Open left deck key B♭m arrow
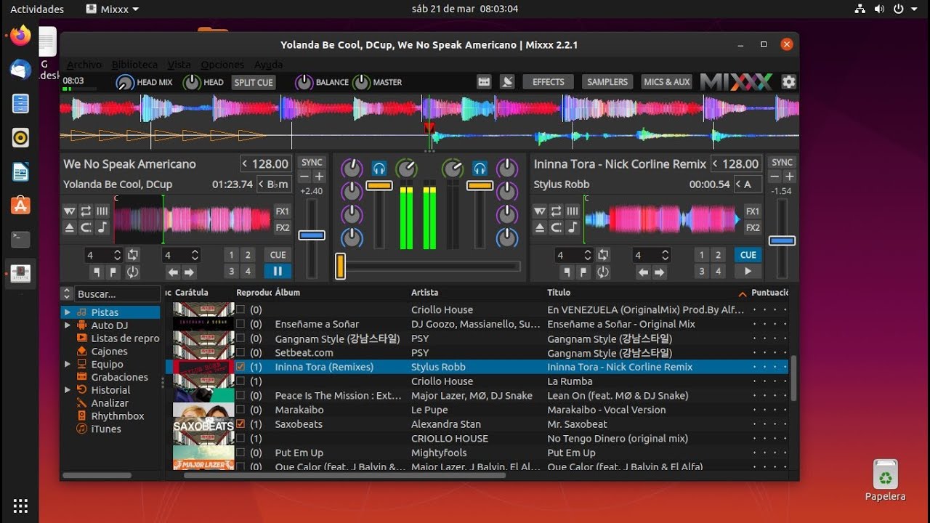 (262, 185)
